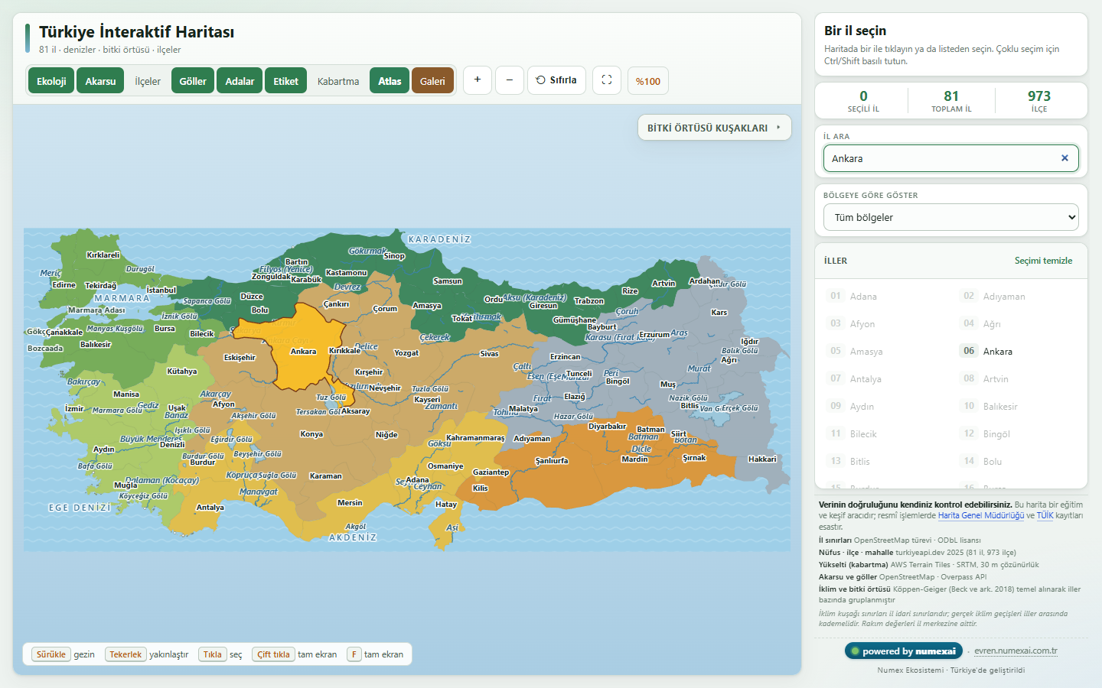Toggle the Adalar islands layer
1102x688 pixels.
click(x=240, y=81)
